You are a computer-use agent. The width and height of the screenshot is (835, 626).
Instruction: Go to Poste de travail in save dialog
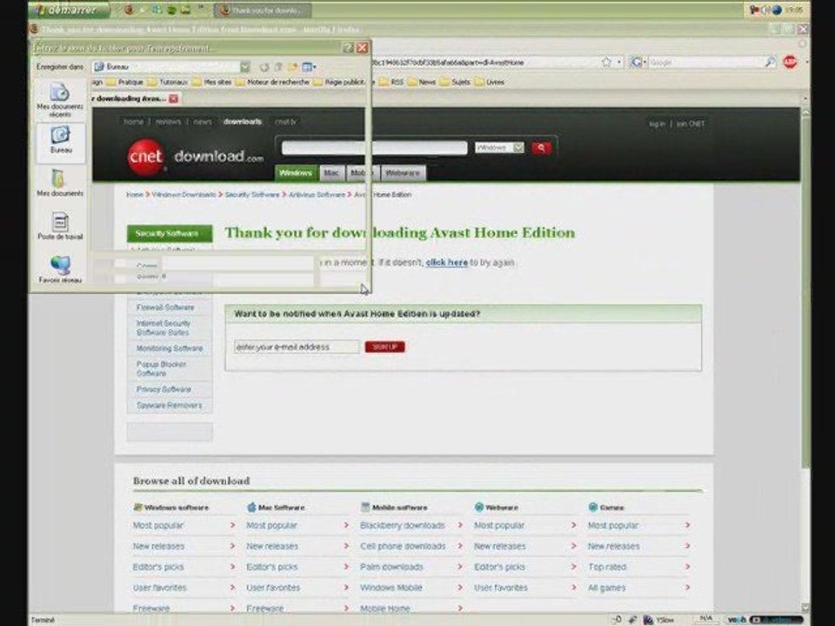(x=60, y=226)
